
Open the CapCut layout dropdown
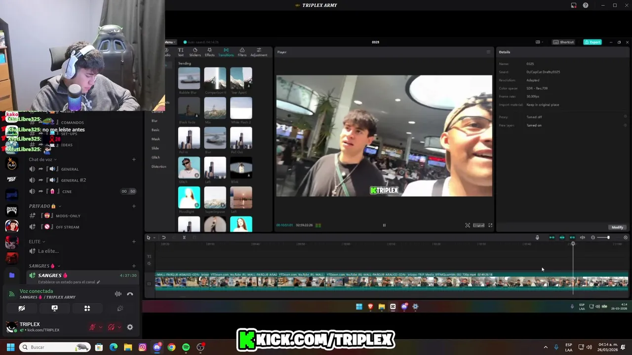539,42
